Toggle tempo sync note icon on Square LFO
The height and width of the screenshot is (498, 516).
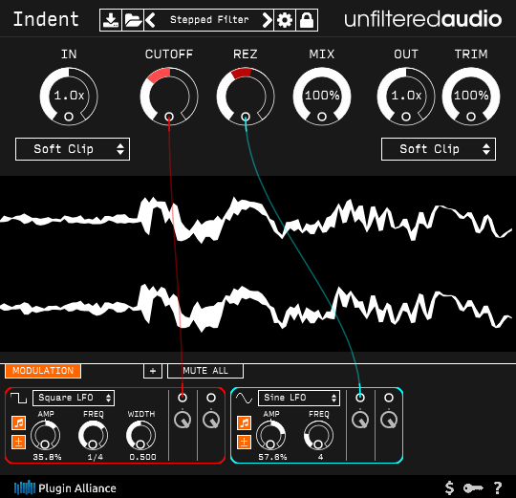(18, 422)
